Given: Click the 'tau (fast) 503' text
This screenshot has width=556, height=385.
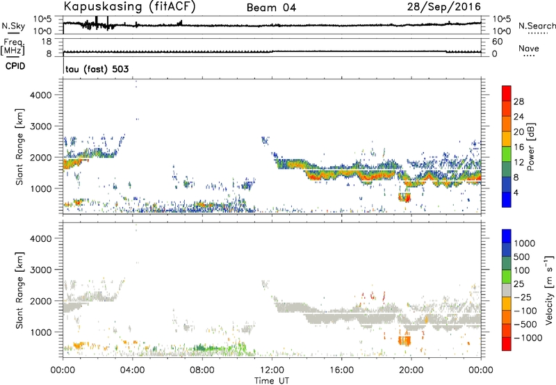Looking at the screenshot, I should coord(97,69).
